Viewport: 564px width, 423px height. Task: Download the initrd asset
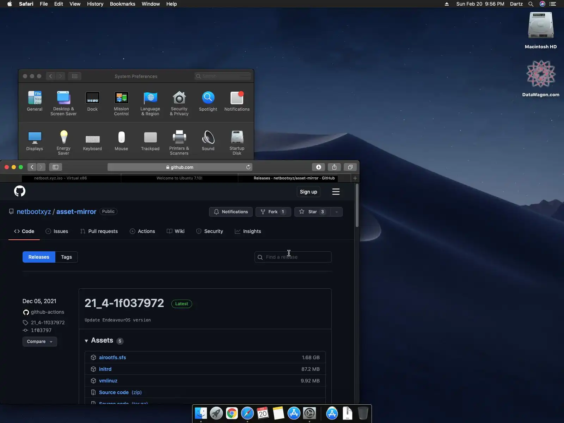click(x=105, y=369)
